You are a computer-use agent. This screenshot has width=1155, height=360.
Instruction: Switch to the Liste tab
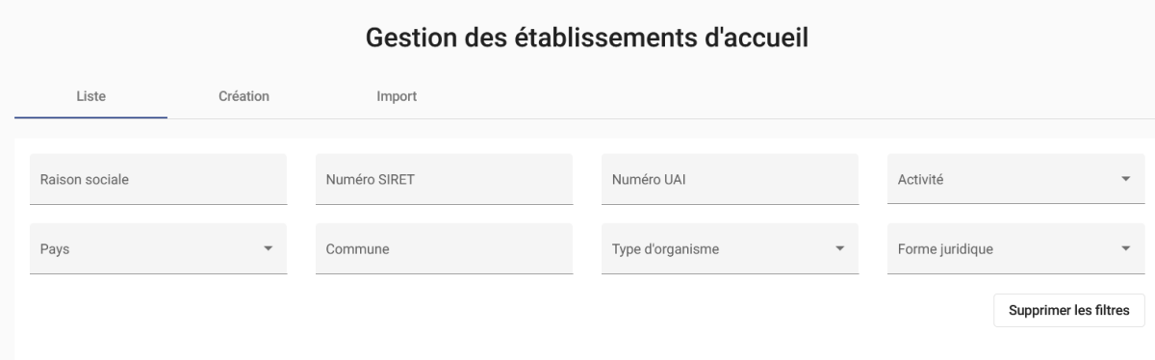(90, 96)
